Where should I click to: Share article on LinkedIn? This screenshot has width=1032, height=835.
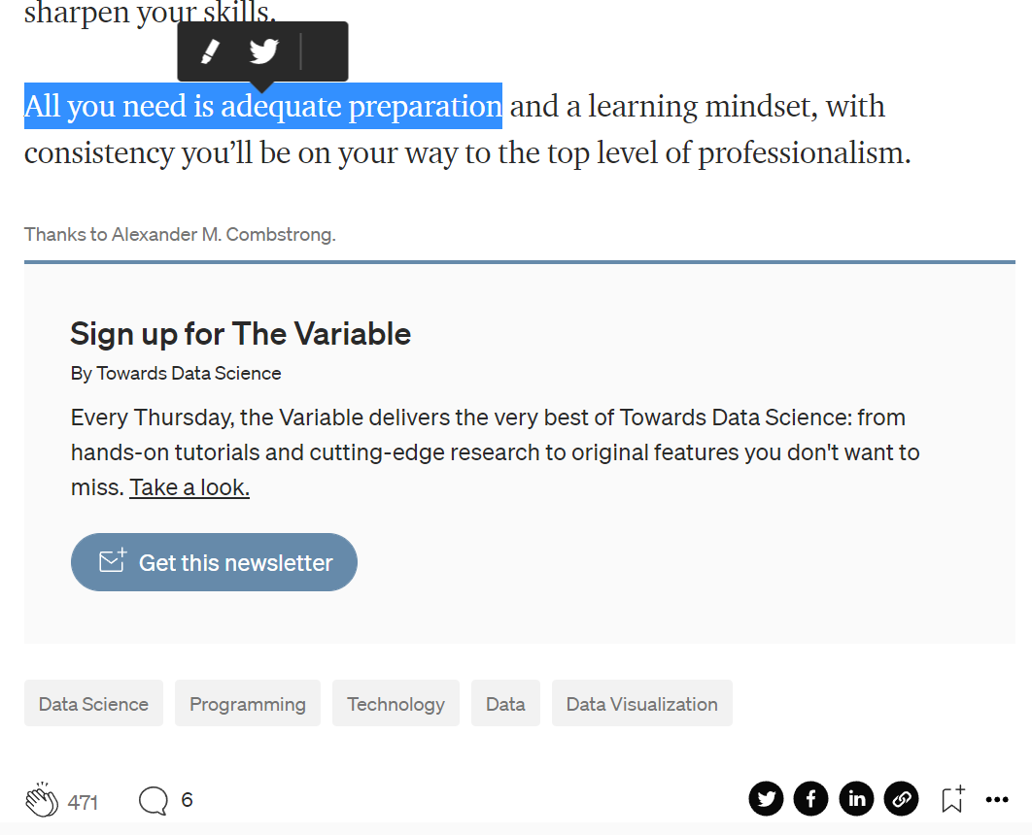point(856,799)
